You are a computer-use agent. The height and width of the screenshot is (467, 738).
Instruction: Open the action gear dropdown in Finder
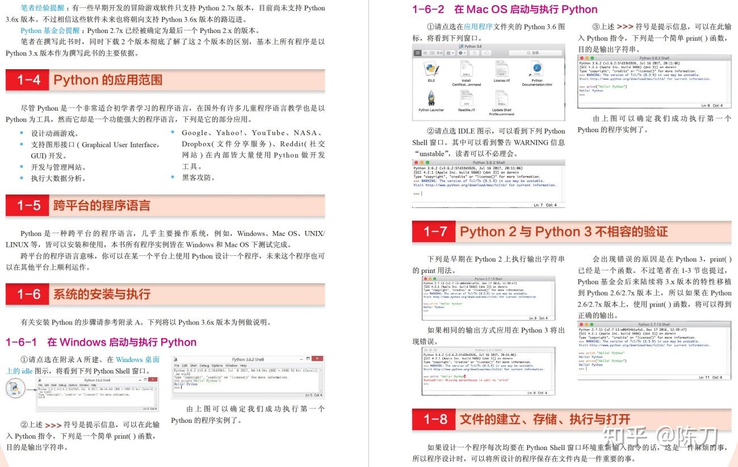461,53
